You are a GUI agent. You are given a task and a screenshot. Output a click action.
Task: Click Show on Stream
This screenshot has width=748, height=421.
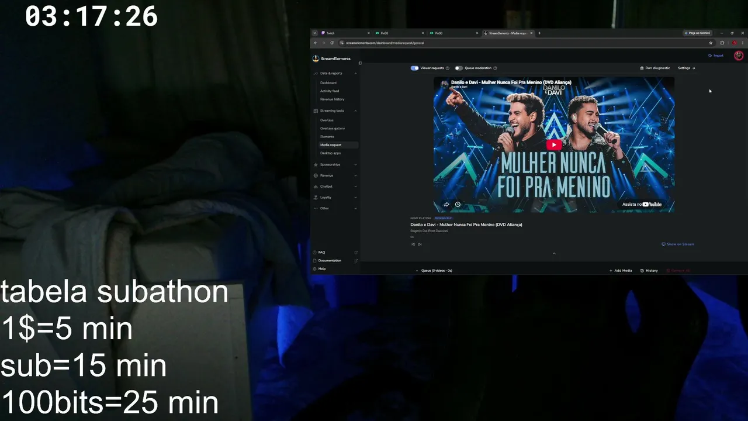pos(678,244)
